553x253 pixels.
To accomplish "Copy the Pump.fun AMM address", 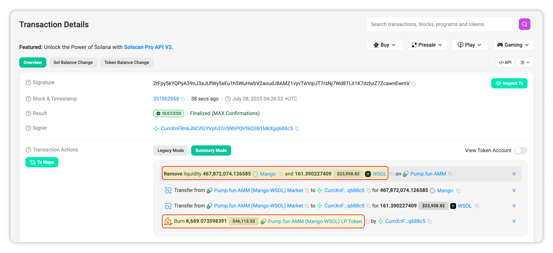I will tap(450, 174).
